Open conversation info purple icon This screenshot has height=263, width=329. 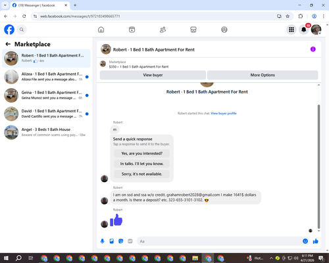313,49
